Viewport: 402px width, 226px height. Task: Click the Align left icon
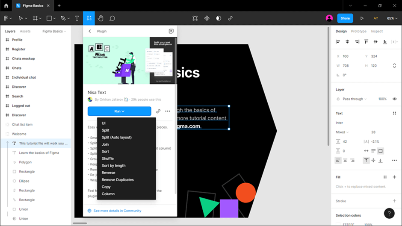point(338,41)
